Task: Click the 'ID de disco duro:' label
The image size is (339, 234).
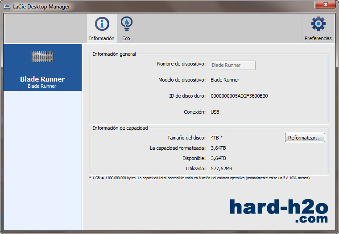Action: (x=187, y=96)
